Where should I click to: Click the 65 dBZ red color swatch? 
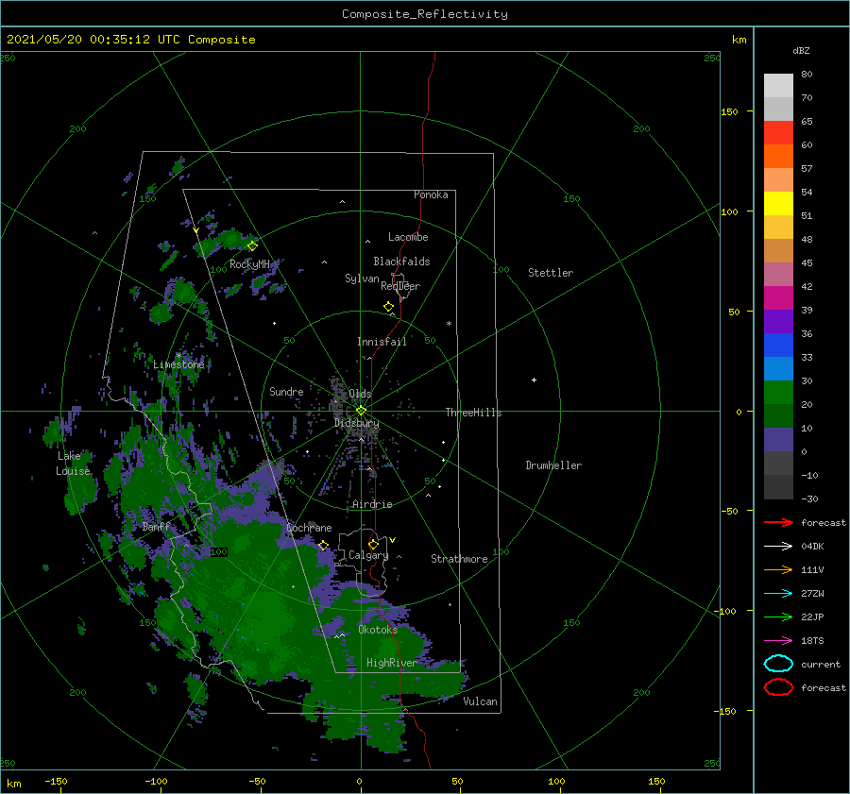pyautogui.click(x=778, y=132)
